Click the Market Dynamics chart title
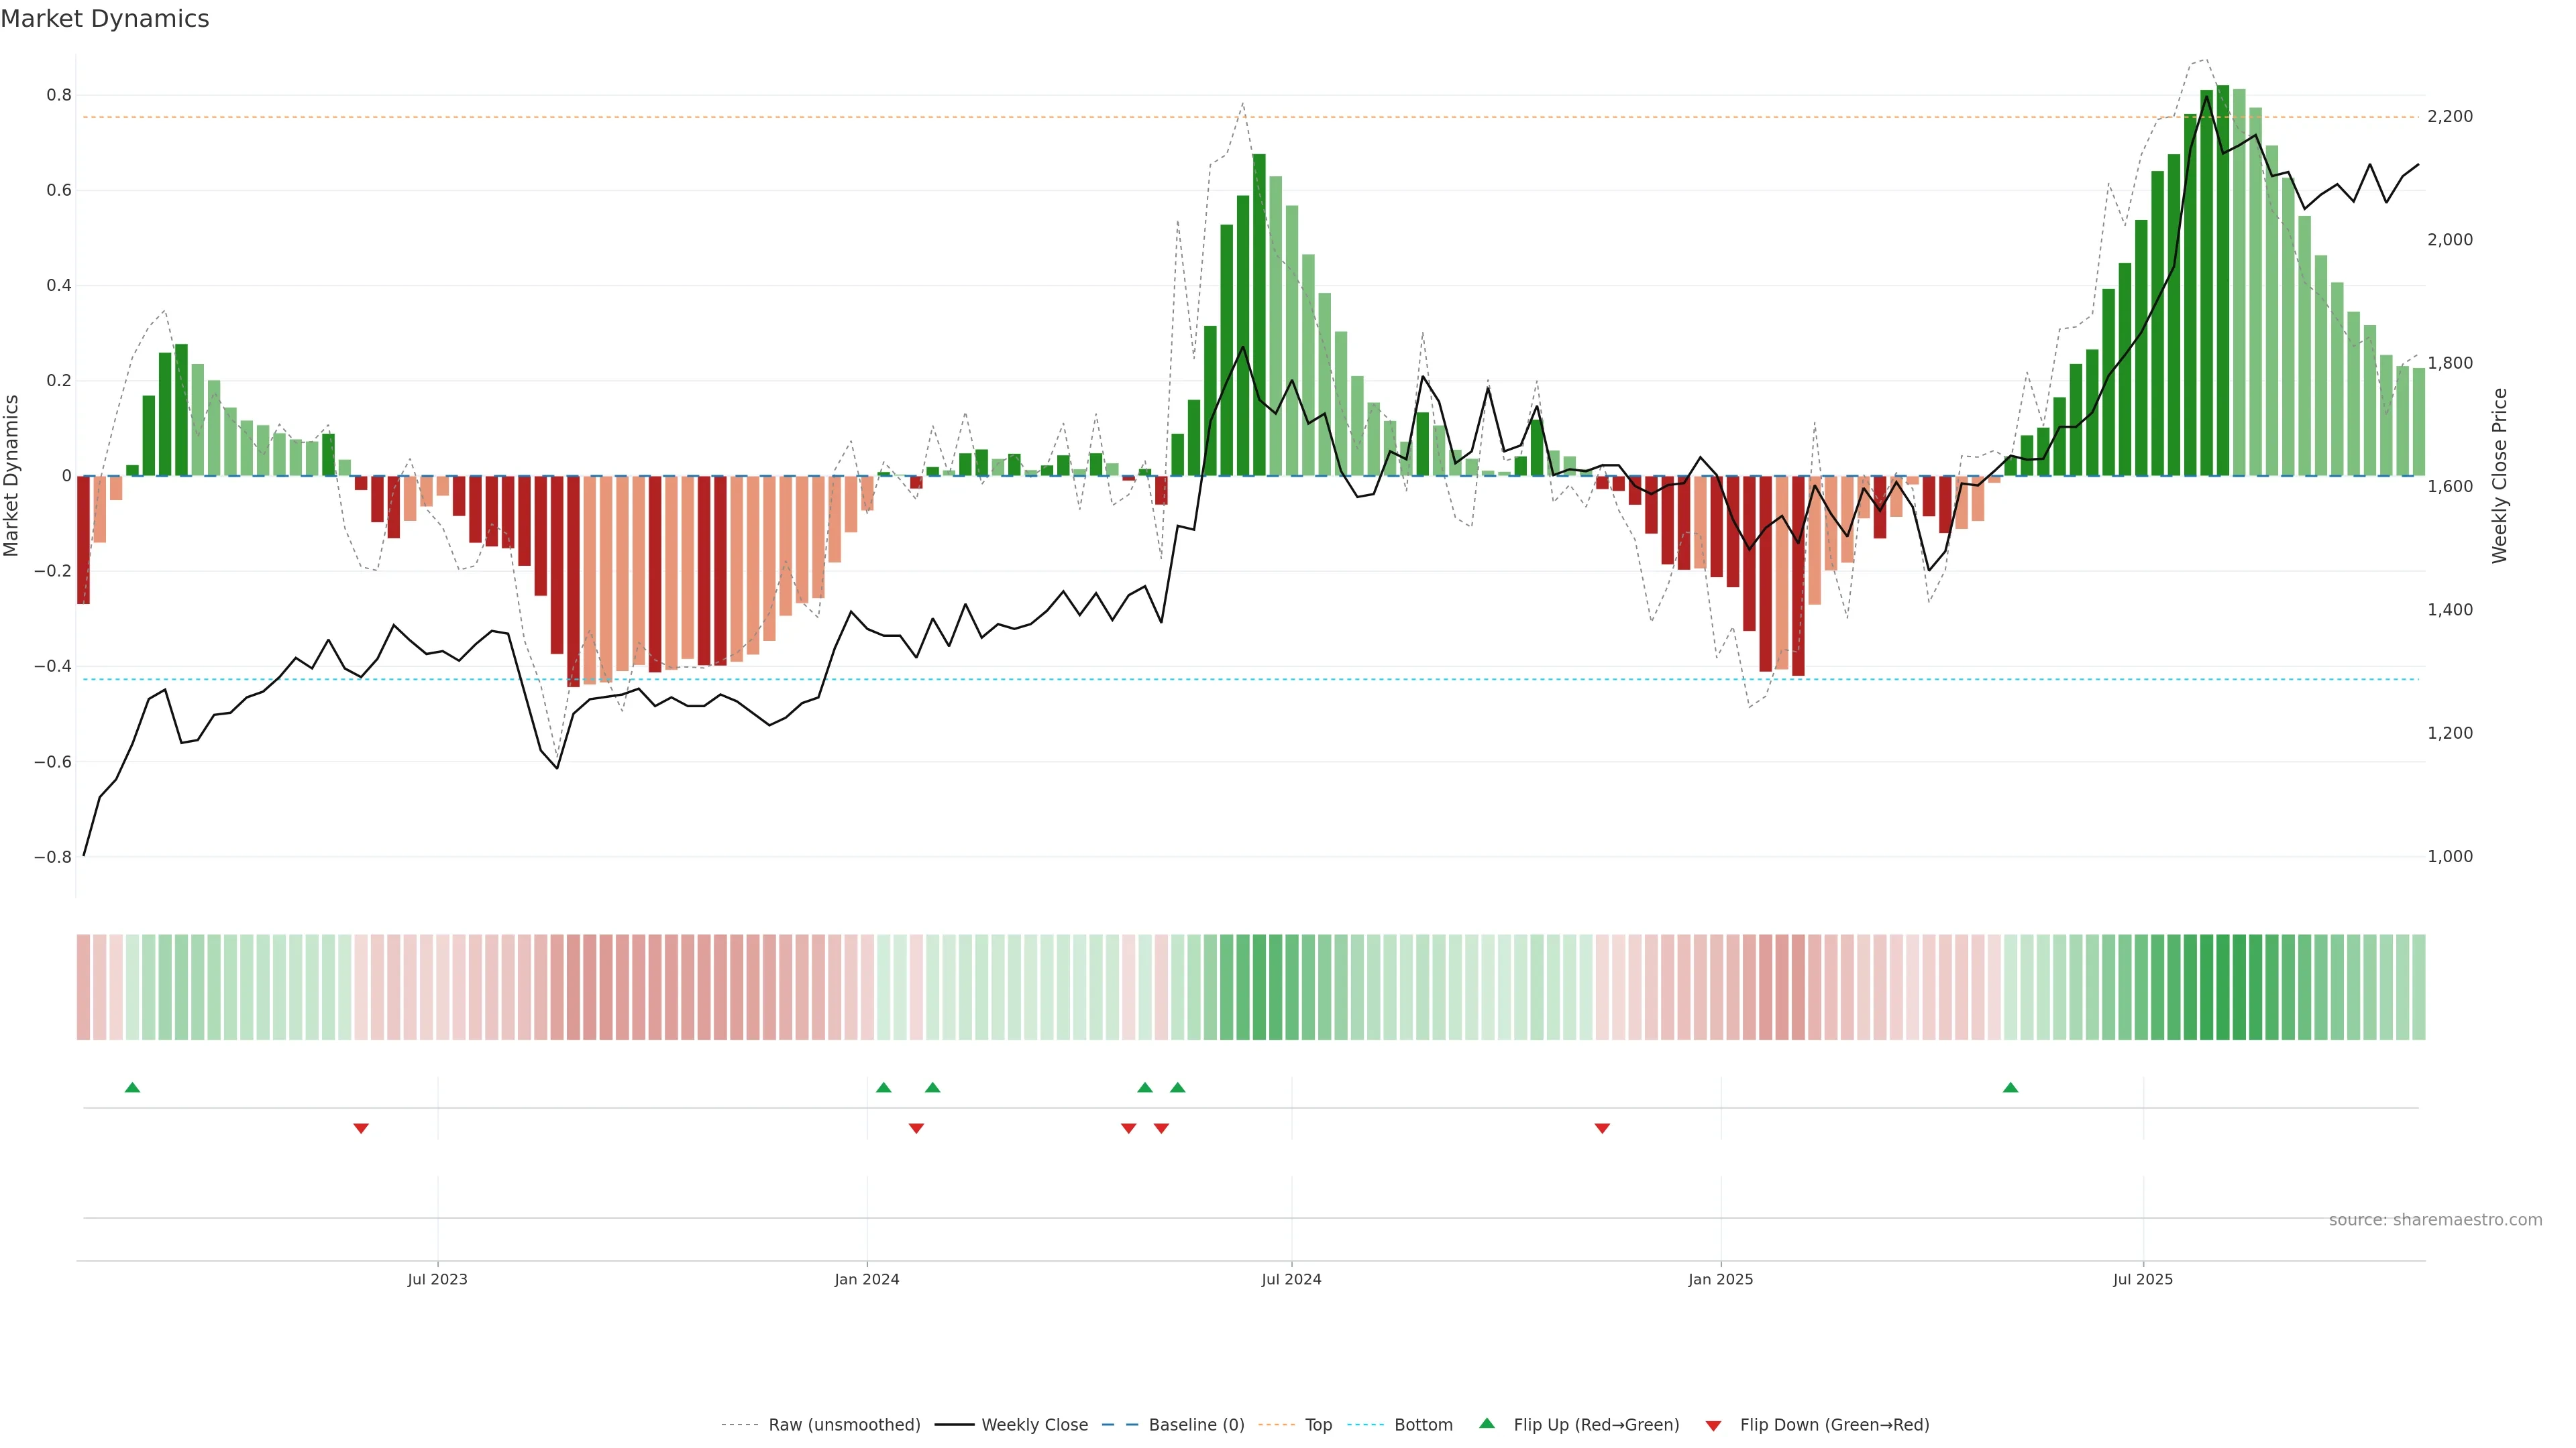The image size is (2576, 1448). point(105,19)
